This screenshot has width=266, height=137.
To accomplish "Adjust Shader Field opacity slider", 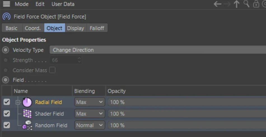I will pos(187,114).
